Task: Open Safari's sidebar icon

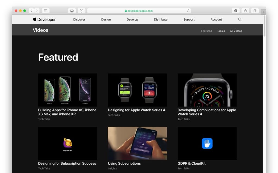Action: (x=45, y=11)
